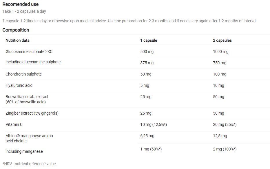Screen dimensions: 270x169
Task: Click the "Albion® manganese amino acid chelate" label
Action: 29,138
